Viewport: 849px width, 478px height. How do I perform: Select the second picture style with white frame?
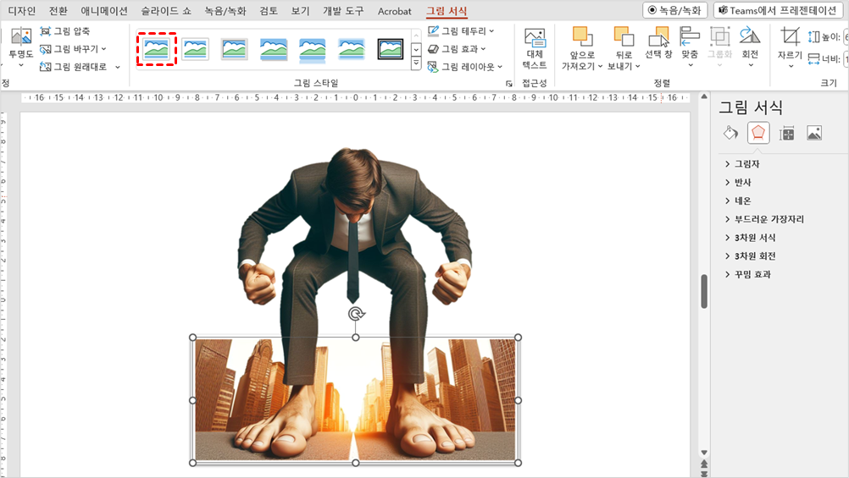pyautogui.click(x=196, y=49)
